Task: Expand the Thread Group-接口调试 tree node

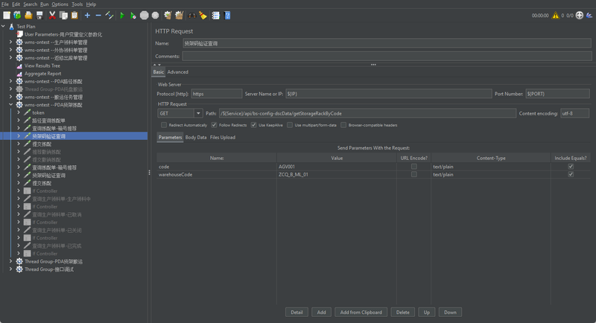Action: (x=10, y=269)
